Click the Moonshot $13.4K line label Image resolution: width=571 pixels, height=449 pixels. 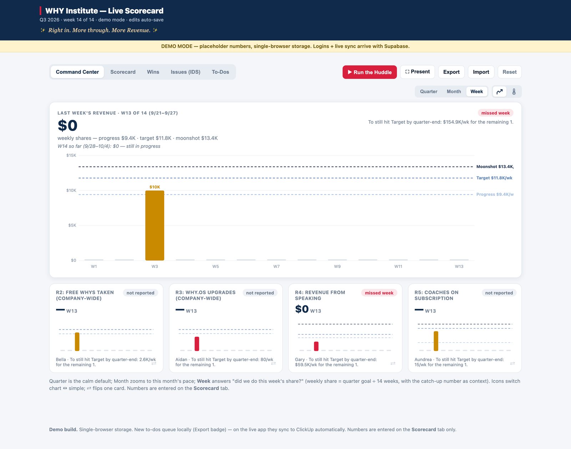[495, 167]
